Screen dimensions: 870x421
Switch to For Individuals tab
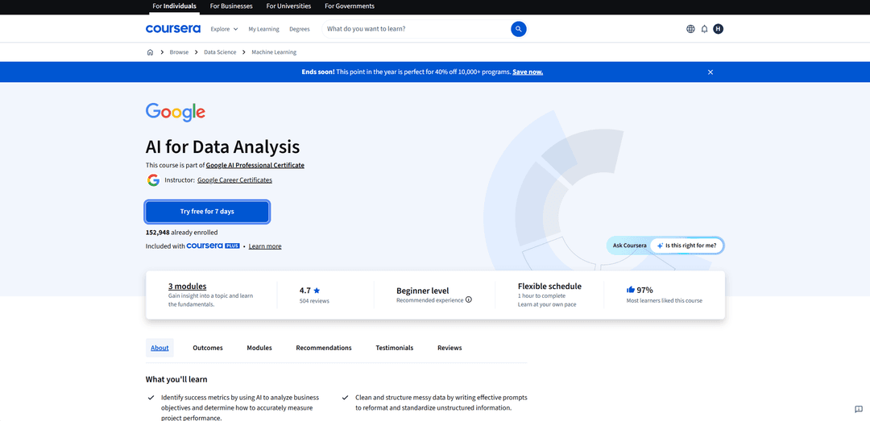point(174,6)
